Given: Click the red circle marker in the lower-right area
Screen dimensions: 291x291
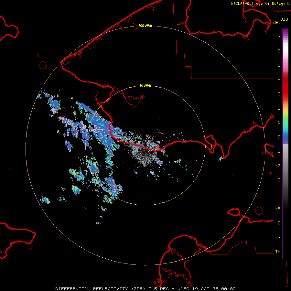Looking at the screenshot, I should click(x=259, y=210).
